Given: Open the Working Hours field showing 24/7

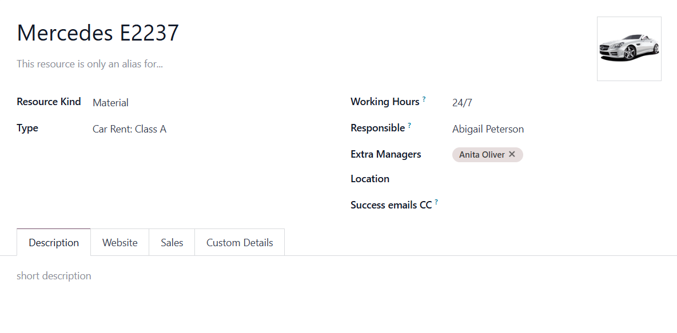Looking at the screenshot, I should (556, 103).
